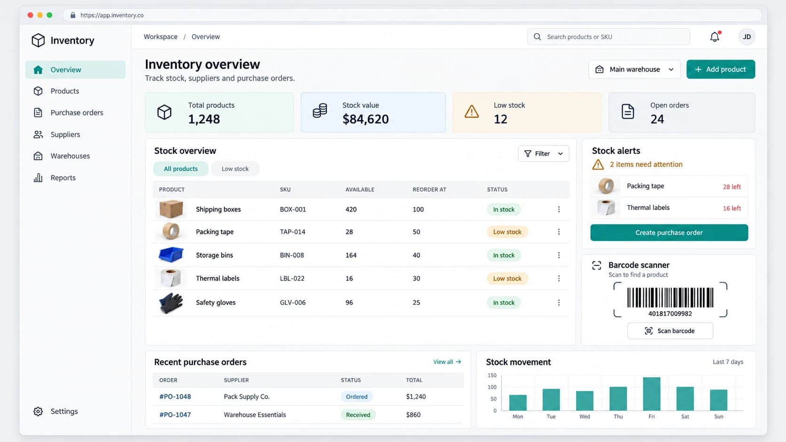Screen dimensions: 786x442
Task: Click the lock icon in address bar
Action: tap(73, 15)
